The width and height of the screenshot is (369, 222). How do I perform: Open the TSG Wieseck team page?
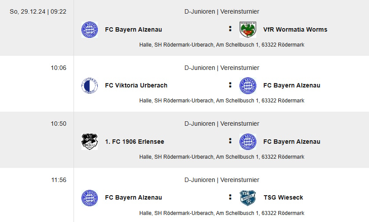pos(283,197)
